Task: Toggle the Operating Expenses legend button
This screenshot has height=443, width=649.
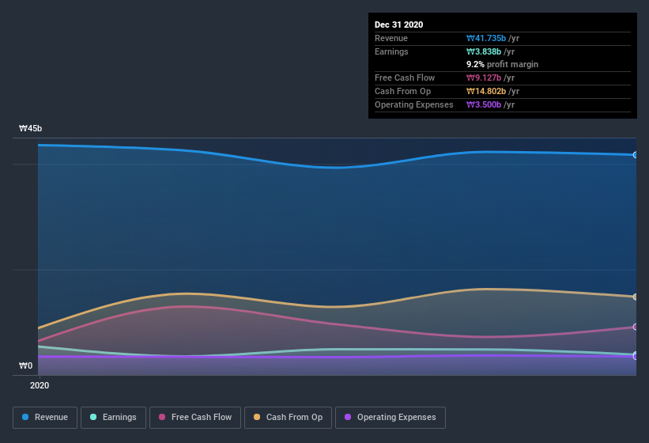Action: tap(391, 418)
